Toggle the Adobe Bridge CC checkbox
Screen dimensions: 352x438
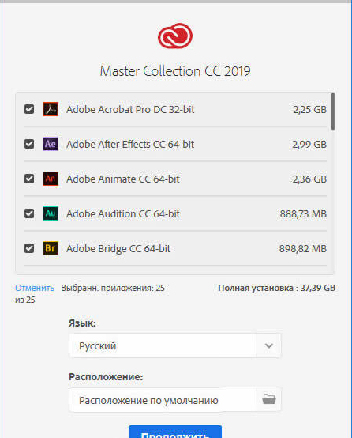click(29, 248)
